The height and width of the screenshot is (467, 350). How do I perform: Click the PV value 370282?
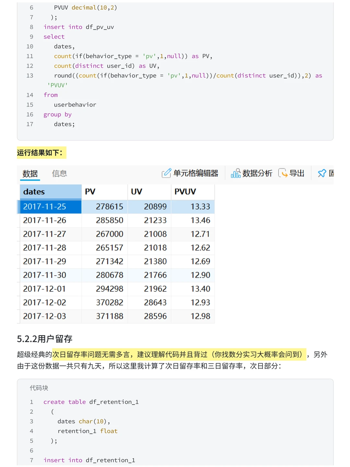click(x=105, y=302)
